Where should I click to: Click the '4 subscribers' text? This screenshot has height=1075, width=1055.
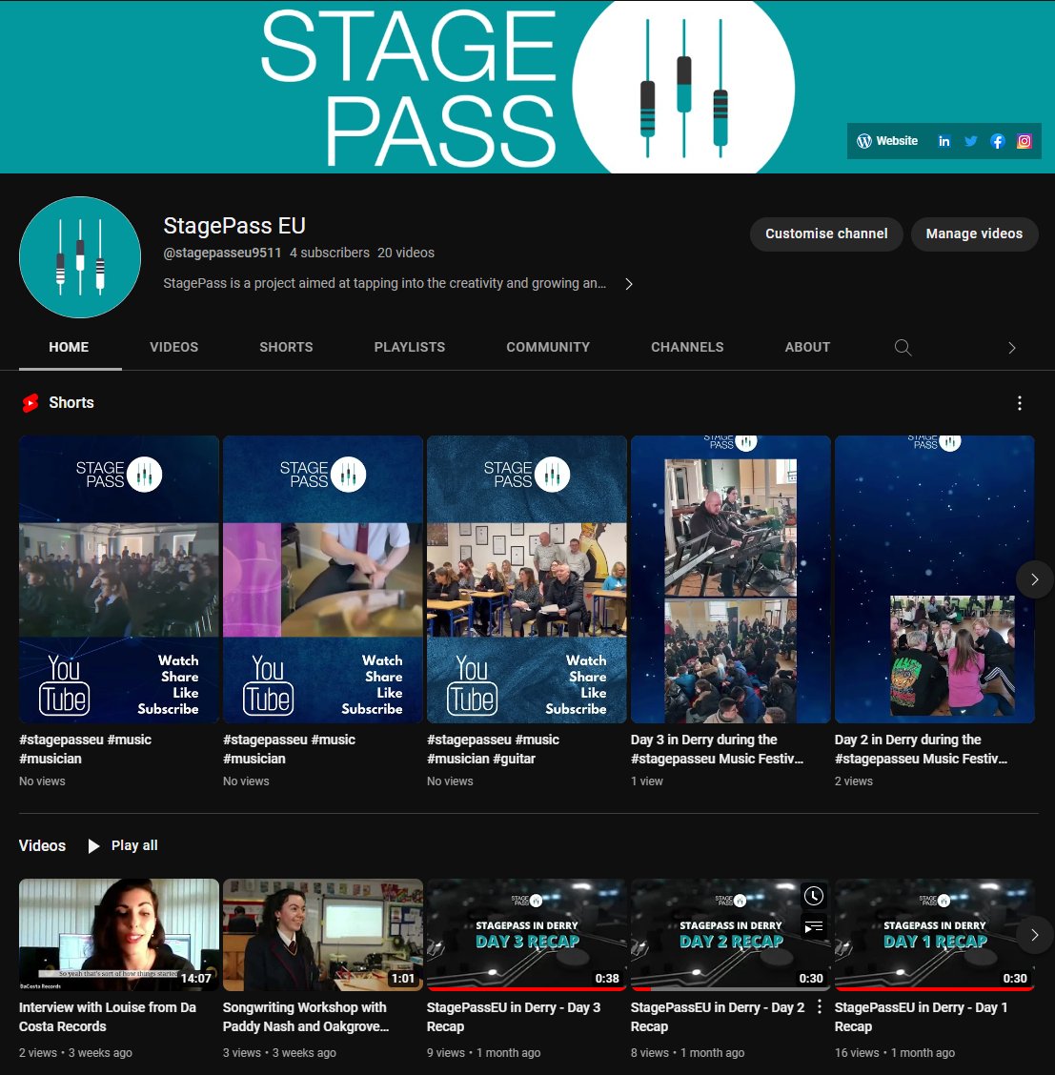[330, 253]
